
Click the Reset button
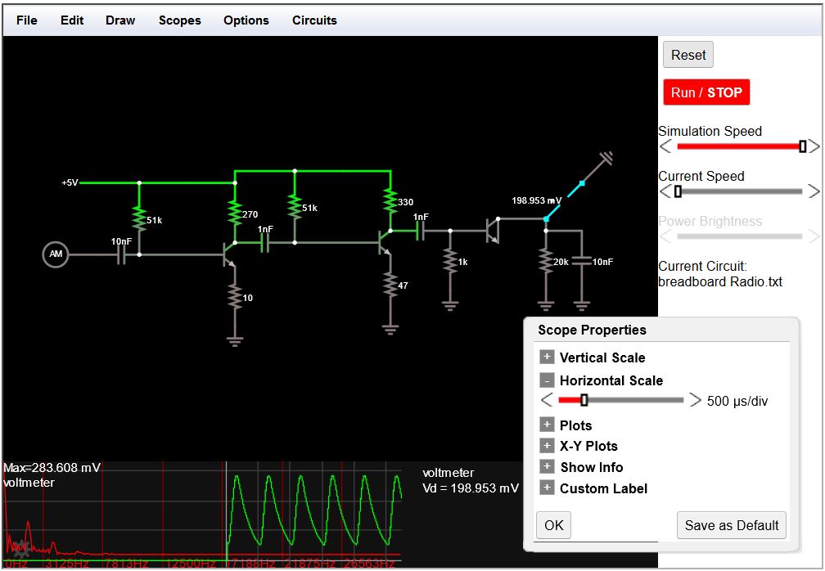687,55
